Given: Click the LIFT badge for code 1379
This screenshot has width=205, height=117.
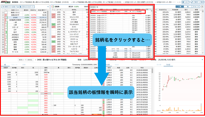Looking at the screenshot, I should click(x=53, y=27).
